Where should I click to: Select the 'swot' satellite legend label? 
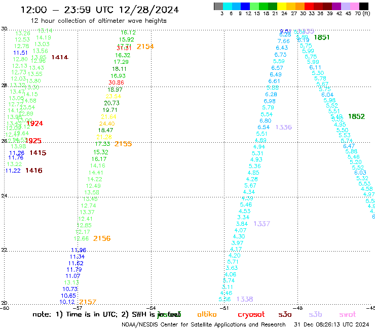(348, 314)
